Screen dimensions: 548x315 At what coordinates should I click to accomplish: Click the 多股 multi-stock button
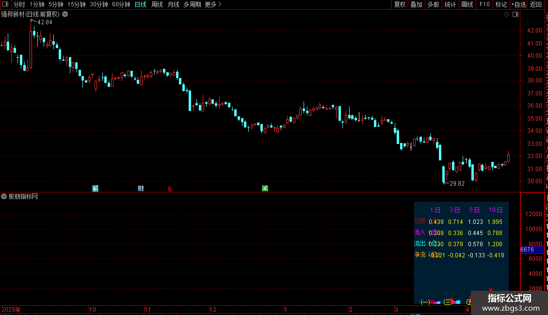(x=433, y=4)
